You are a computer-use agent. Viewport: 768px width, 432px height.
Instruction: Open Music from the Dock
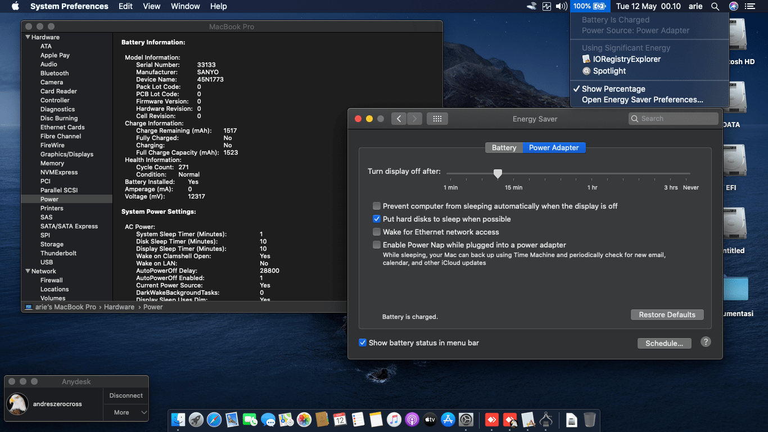[x=394, y=420]
